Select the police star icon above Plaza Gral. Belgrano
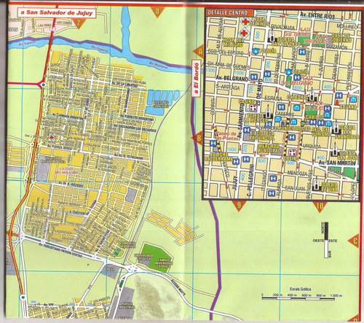 (288, 72)
